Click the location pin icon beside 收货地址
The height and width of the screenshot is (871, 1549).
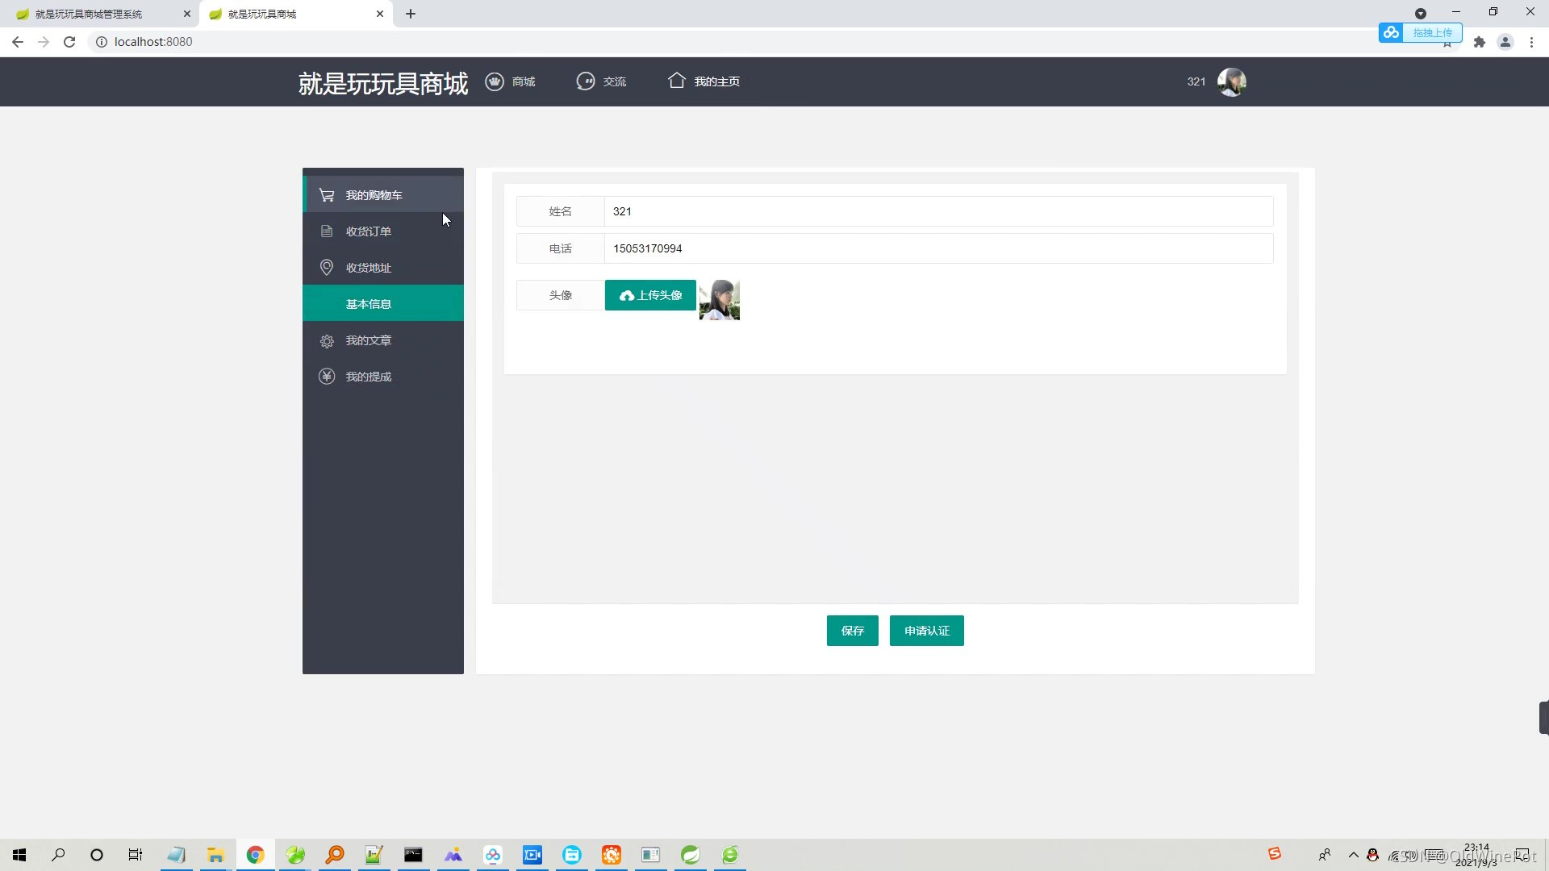327,268
